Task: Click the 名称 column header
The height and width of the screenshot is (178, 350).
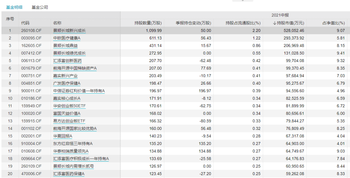Action: click(57, 23)
